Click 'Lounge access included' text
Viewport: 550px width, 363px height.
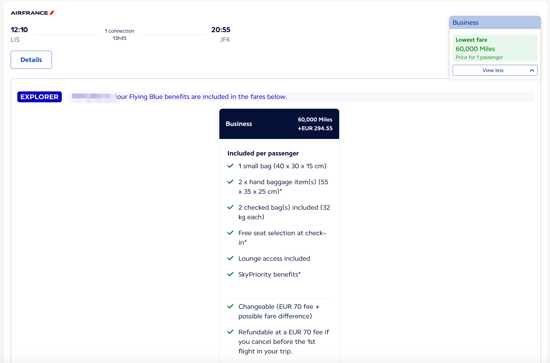click(x=274, y=259)
